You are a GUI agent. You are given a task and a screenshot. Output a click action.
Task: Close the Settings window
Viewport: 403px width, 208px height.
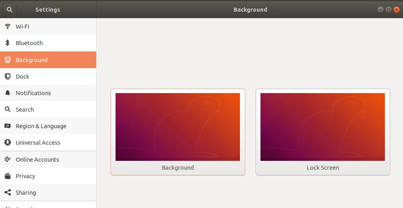[x=397, y=10]
